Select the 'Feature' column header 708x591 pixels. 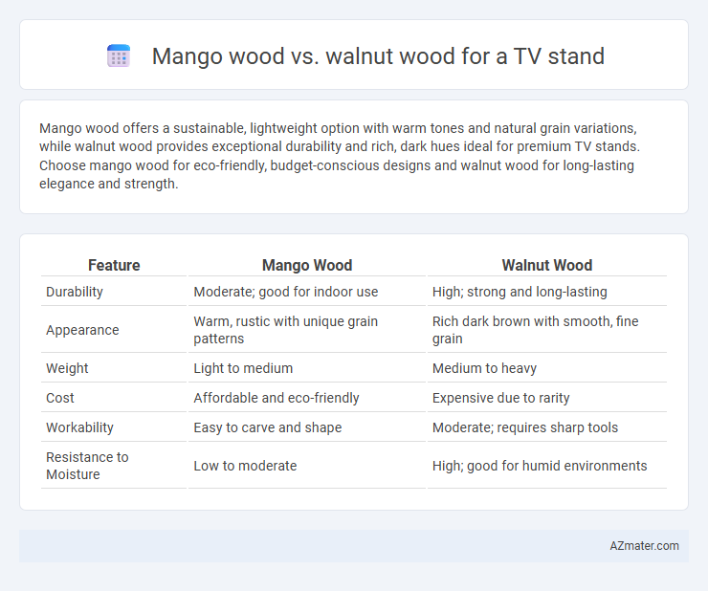tap(114, 265)
